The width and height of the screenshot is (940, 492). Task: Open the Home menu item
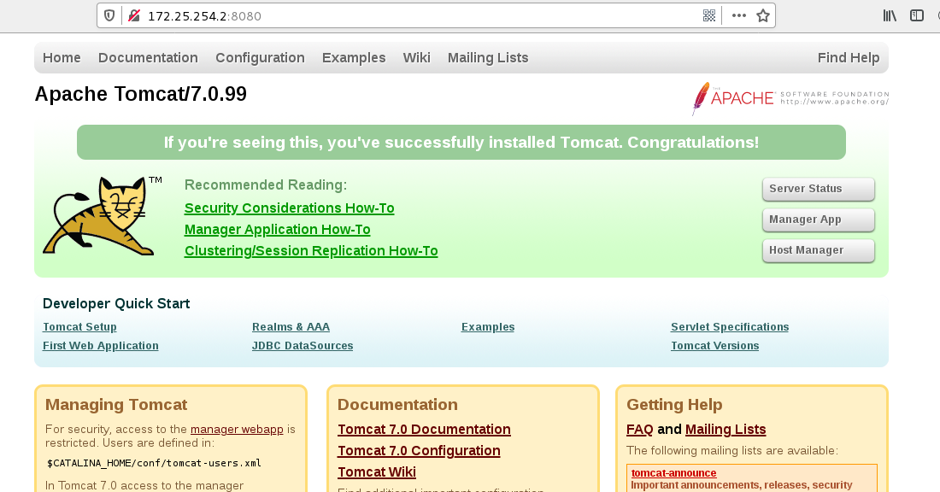point(62,57)
